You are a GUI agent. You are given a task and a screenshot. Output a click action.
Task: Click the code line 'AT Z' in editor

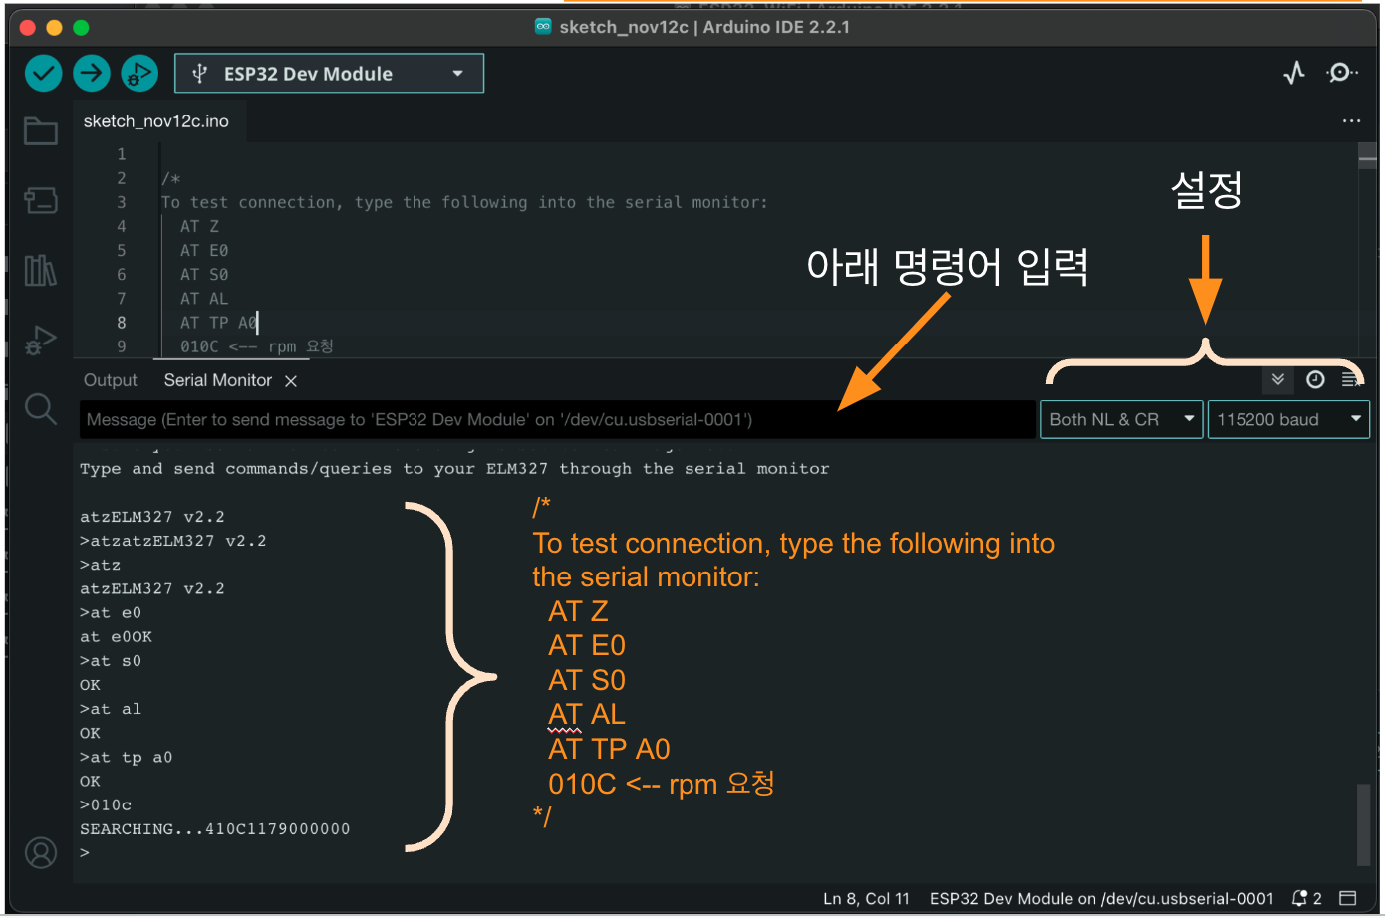click(199, 227)
